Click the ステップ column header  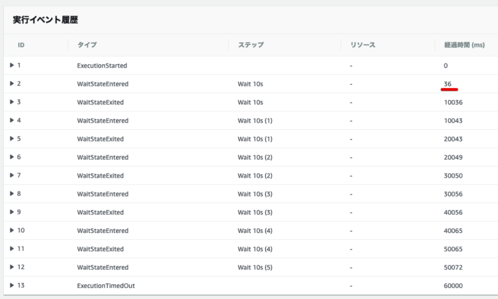(251, 45)
